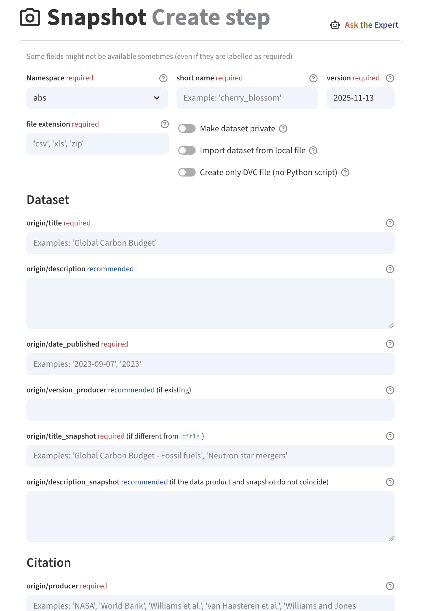The height and width of the screenshot is (611, 424).
Task: Click the version field showing 2025-11-13
Action: pyautogui.click(x=360, y=98)
